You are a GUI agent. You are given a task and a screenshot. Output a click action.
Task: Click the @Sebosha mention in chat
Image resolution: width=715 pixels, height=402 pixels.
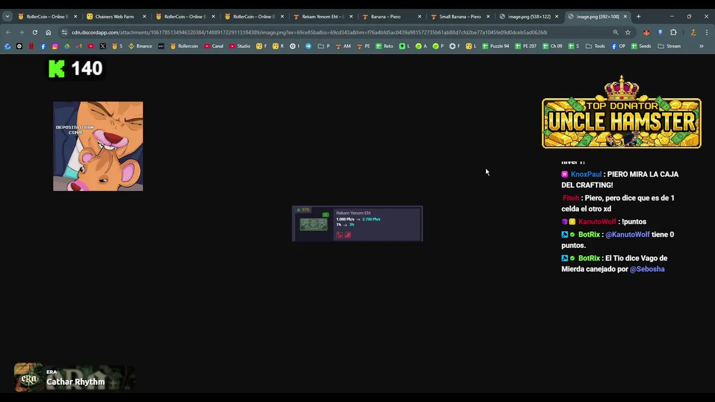coord(647,269)
